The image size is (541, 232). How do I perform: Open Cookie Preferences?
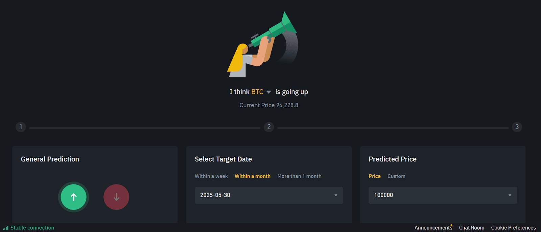(x=514, y=228)
